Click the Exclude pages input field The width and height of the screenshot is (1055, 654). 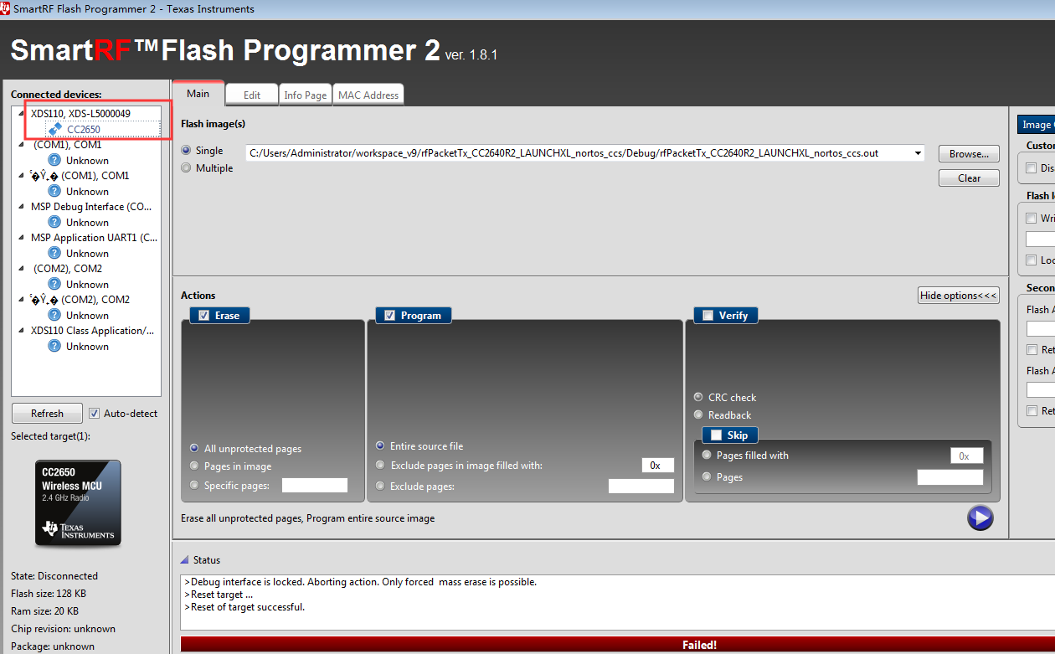[641, 486]
